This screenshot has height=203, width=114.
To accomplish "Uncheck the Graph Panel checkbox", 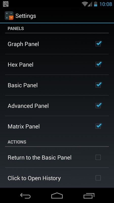I will [x=98, y=44].
